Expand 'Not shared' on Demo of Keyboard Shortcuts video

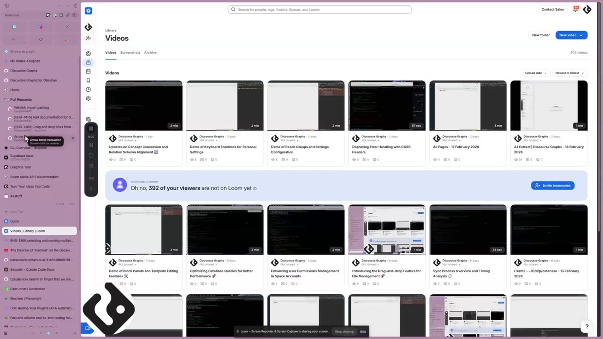pos(208,140)
